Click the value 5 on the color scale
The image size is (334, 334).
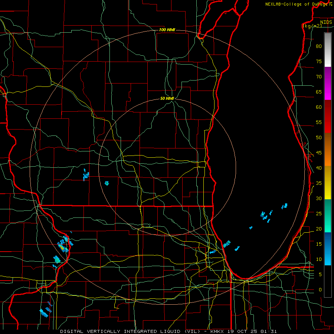point(320,275)
